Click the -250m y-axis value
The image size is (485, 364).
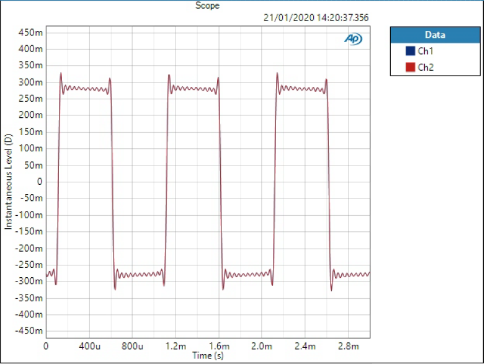[x=29, y=265]
